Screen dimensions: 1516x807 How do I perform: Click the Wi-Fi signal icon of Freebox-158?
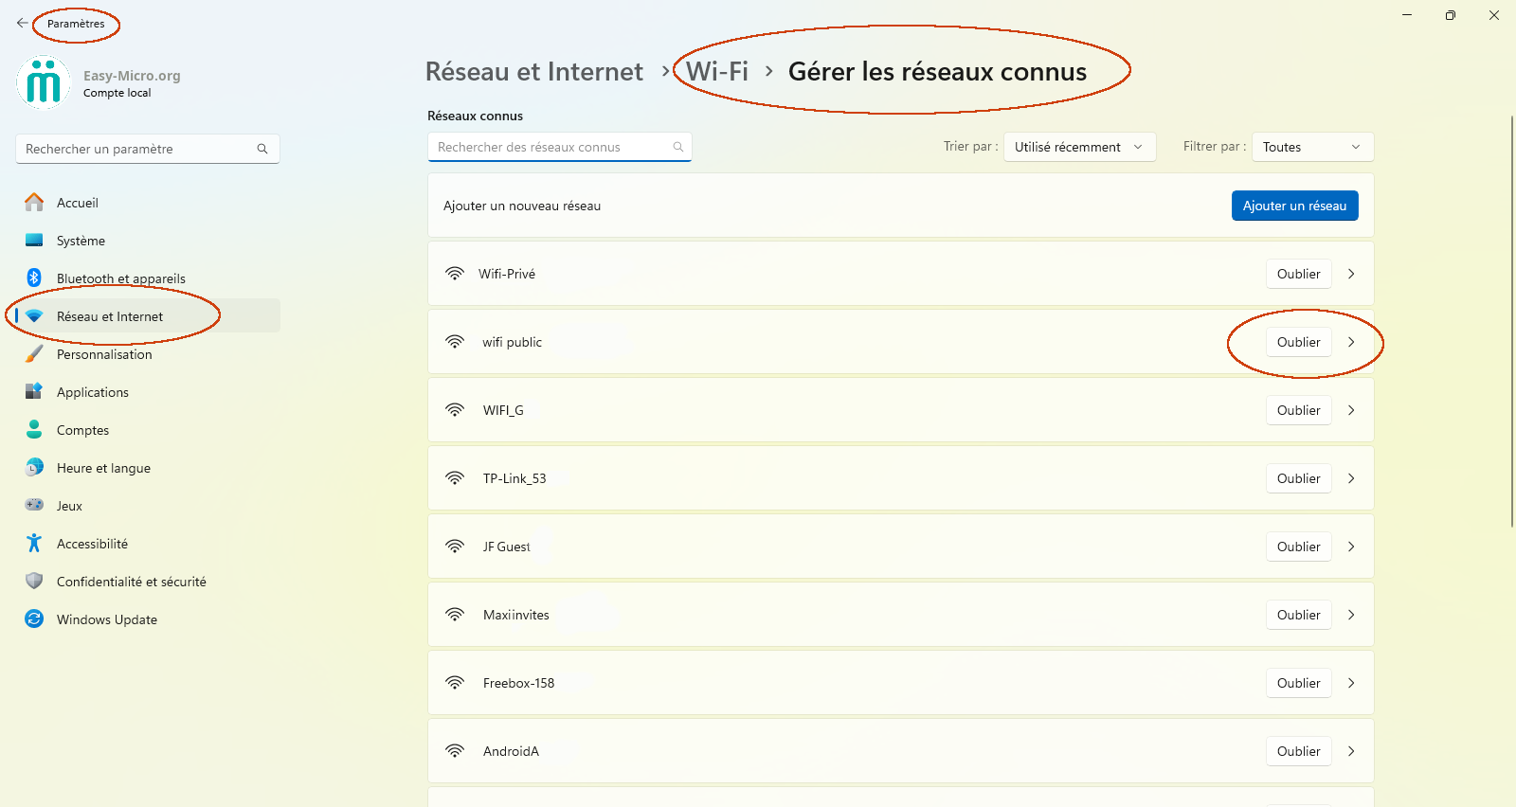(x=455, y=683)
